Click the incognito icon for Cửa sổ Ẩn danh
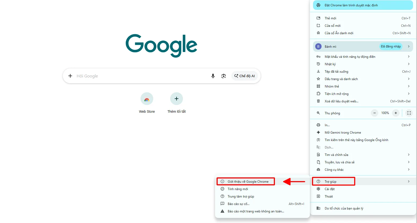Screen dimensions: 417x223 (318, 33)
